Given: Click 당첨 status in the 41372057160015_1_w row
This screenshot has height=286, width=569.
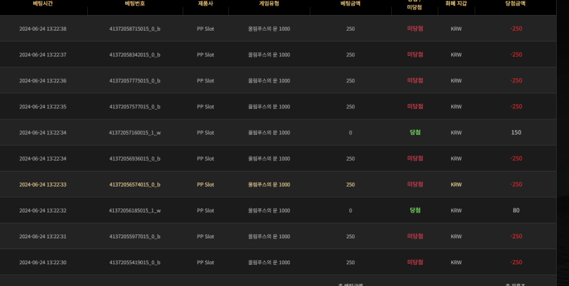Looking at the screenshot, I should [415, 132].
